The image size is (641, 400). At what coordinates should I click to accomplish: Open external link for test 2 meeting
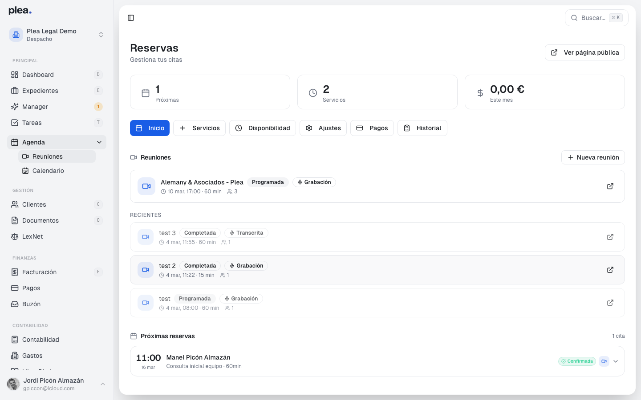click(610, 270)
